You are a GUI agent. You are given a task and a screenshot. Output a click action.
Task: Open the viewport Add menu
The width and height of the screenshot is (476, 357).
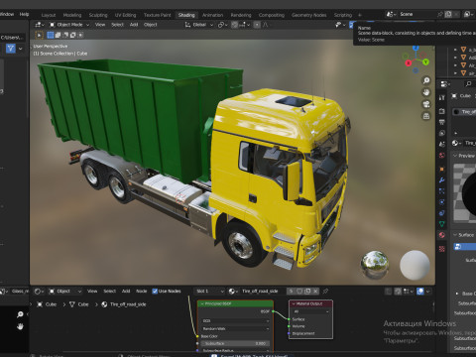134,25
